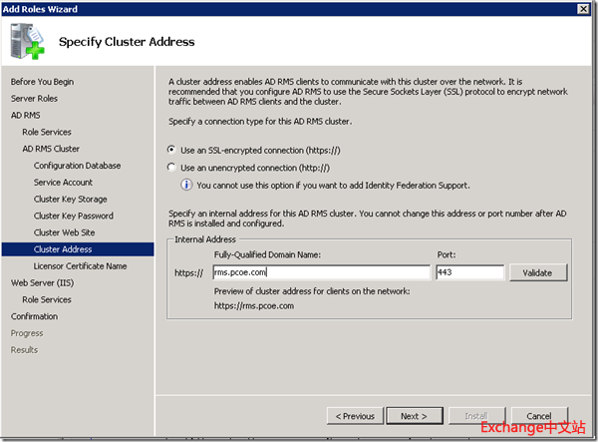
Task: Go to Server Roles step
Action: [34, 99]
